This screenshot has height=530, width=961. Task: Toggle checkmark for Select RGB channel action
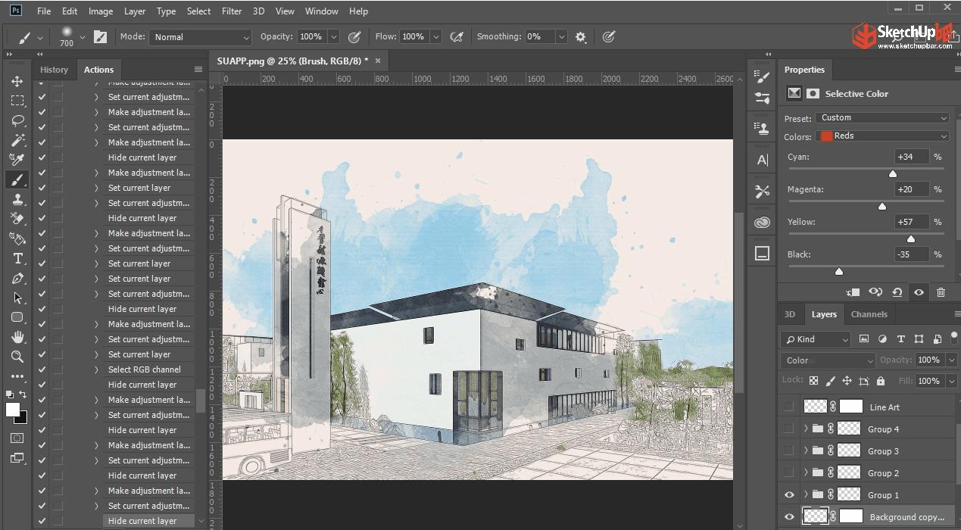click(x=42, y=369)
